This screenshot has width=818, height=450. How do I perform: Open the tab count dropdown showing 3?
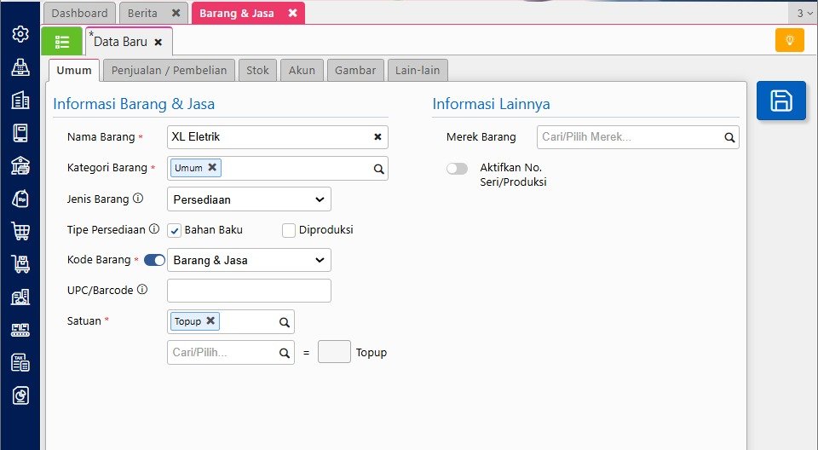[804, 13]
